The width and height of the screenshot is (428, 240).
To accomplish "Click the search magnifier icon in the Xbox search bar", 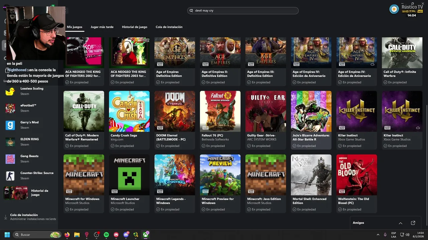I will [x=192, y=11].
